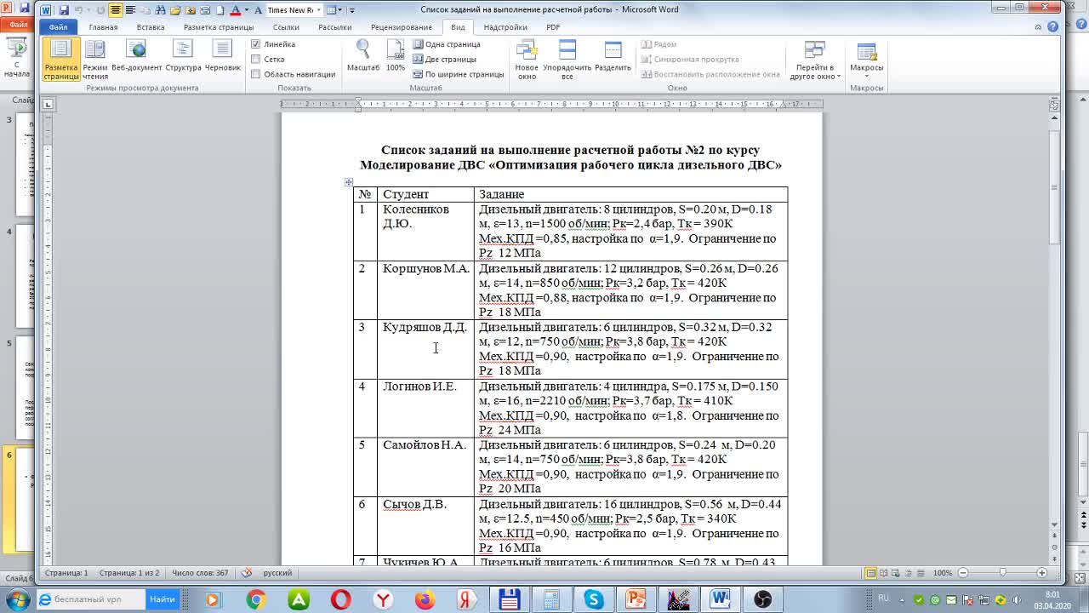
Task: Click zoom in plus button on slider
Action: 1042,573
